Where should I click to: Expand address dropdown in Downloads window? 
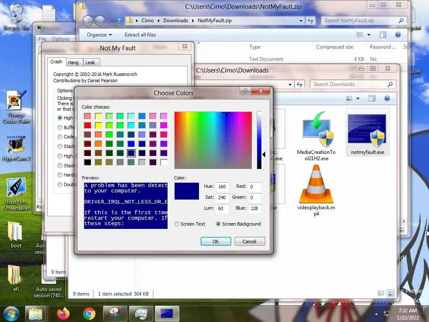290,84
